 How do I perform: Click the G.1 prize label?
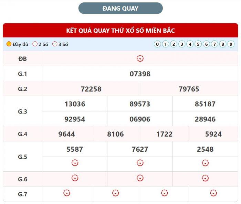(x=23, y=74)
